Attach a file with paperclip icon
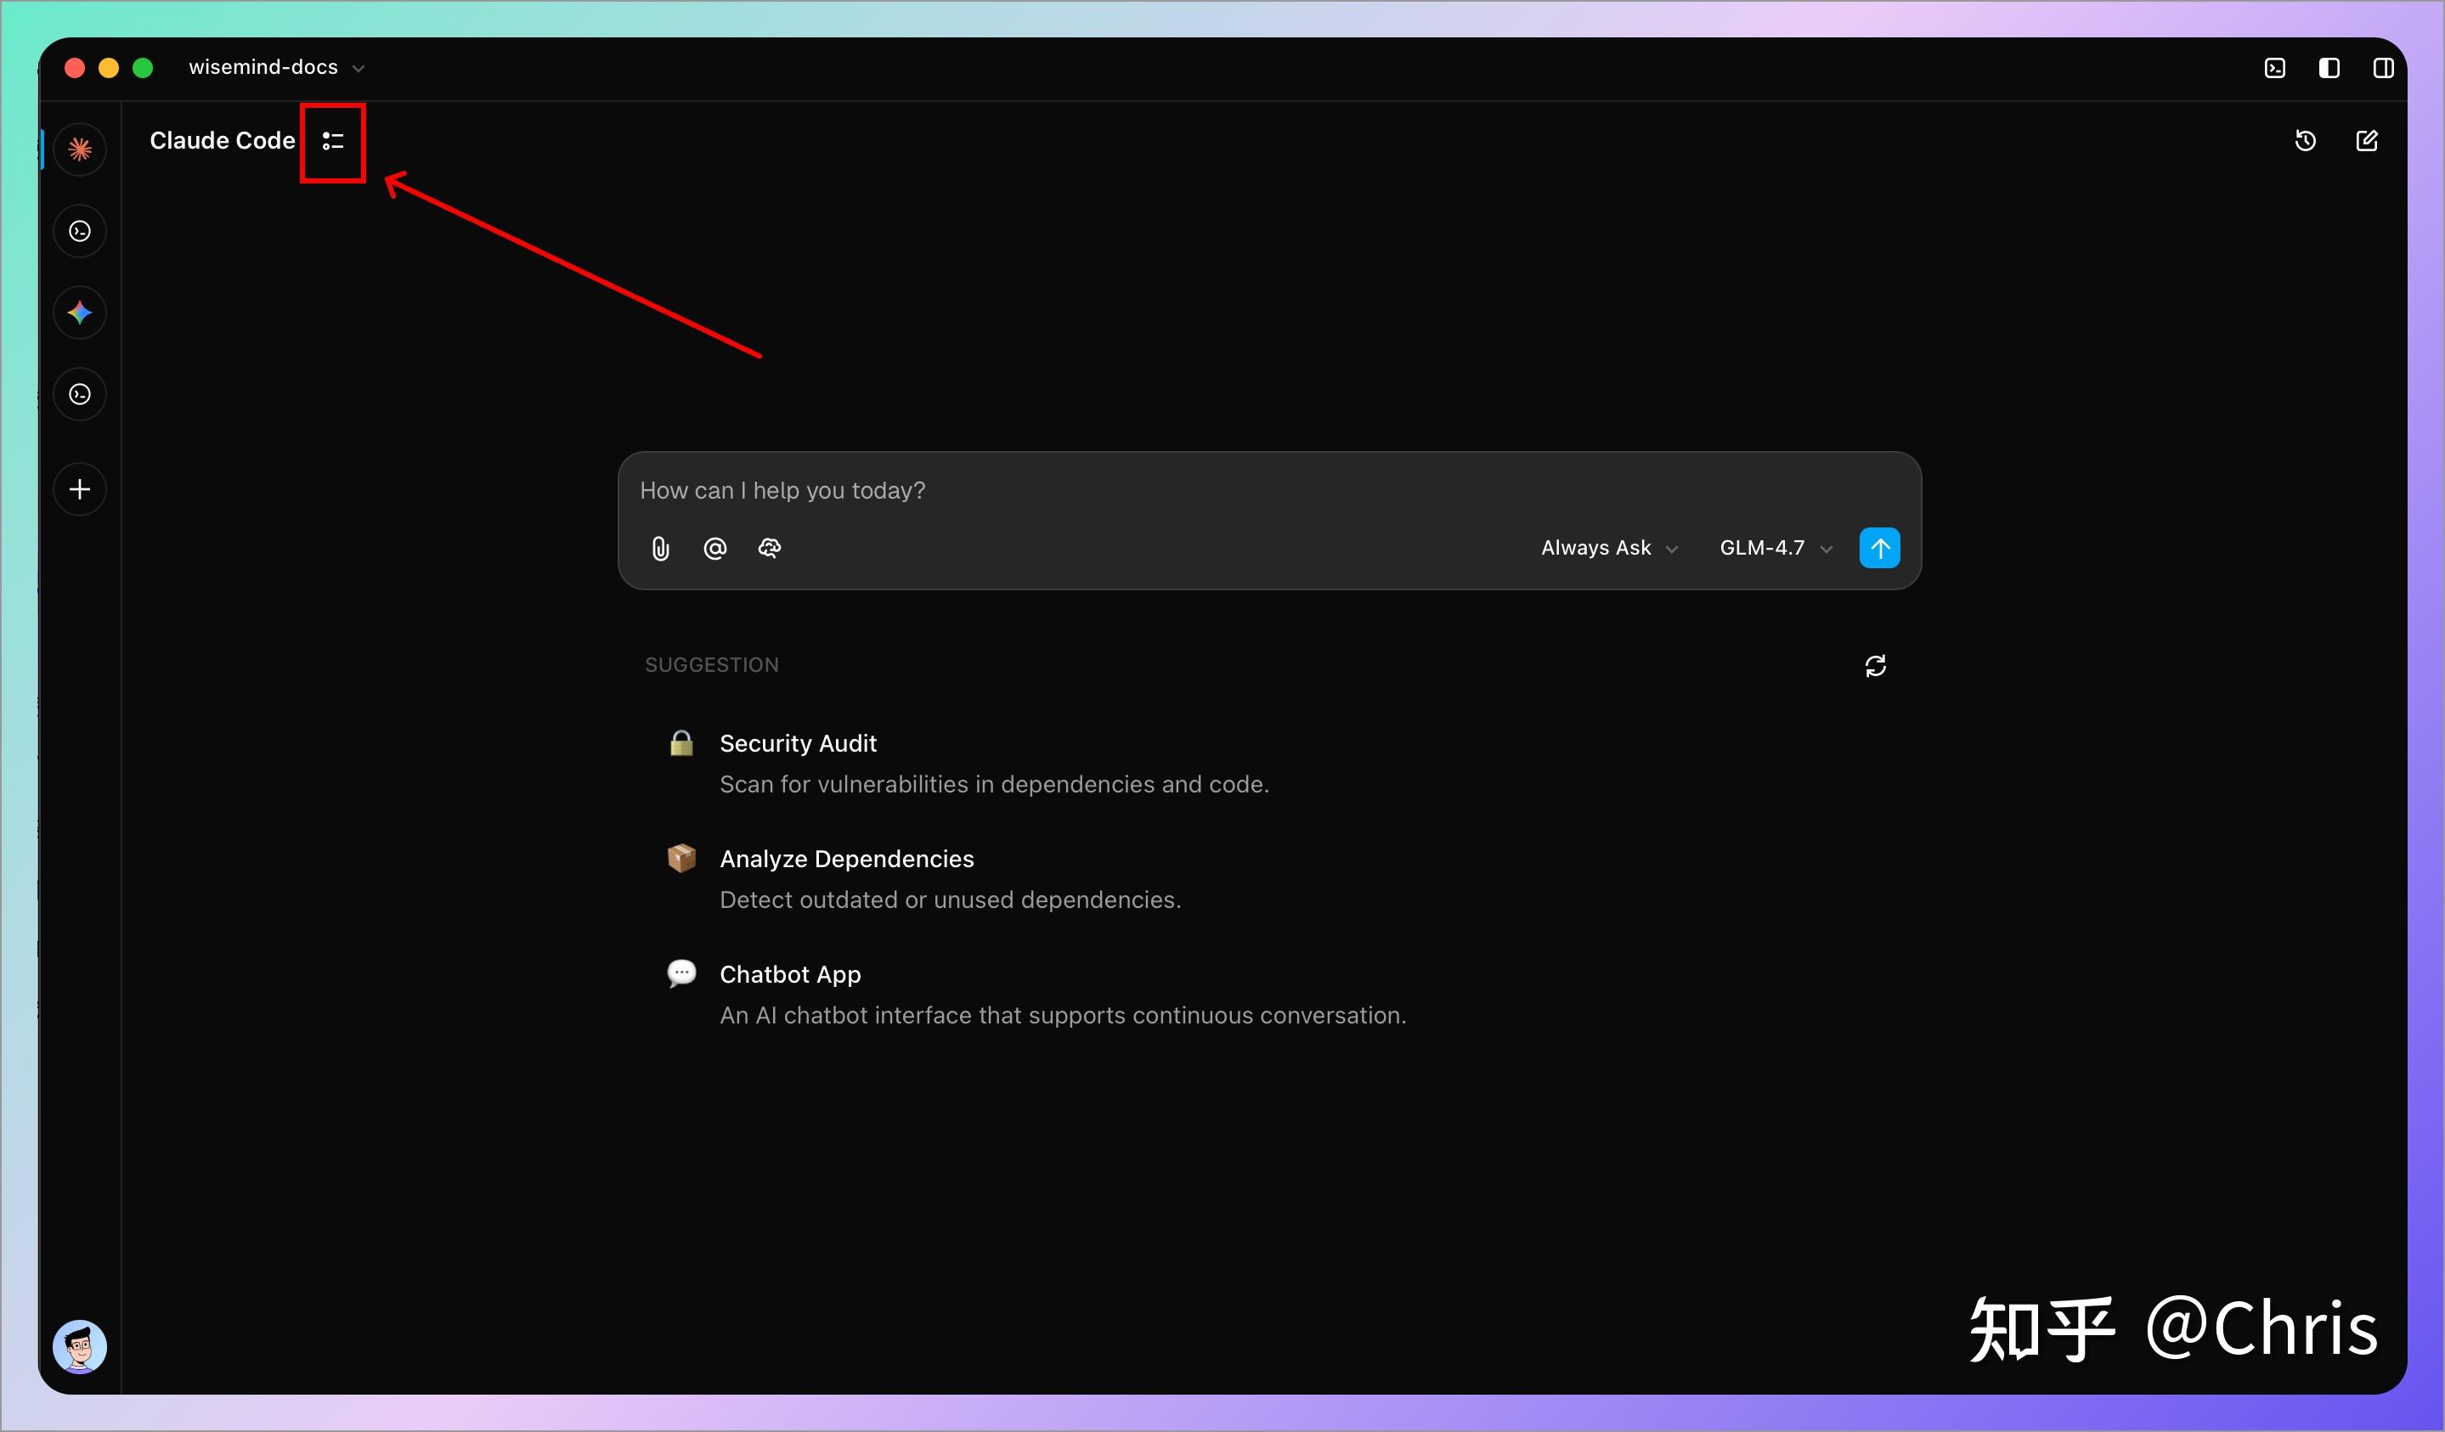The height and width of the screenshot is (1432, 2445). click(x=661, y=550)
